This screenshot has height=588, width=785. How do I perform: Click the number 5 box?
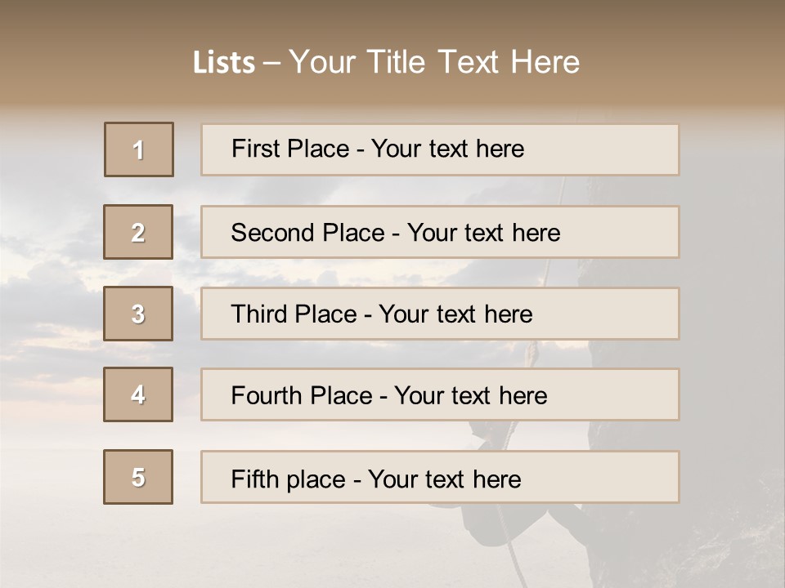point(138,477)
